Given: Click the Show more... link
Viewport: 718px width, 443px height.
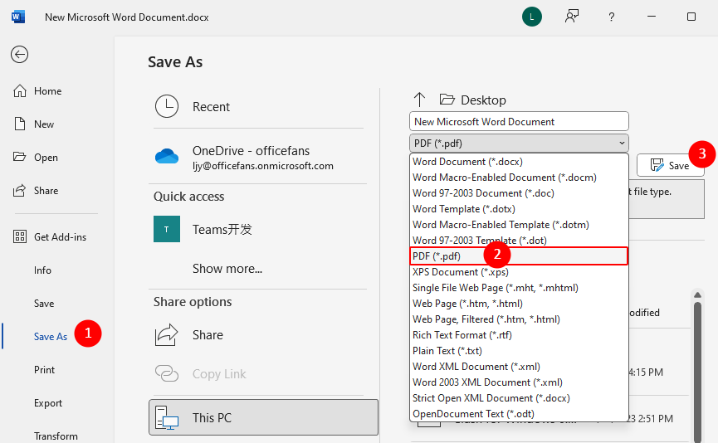Looking at the screenshot, I should tap(227, 269).
